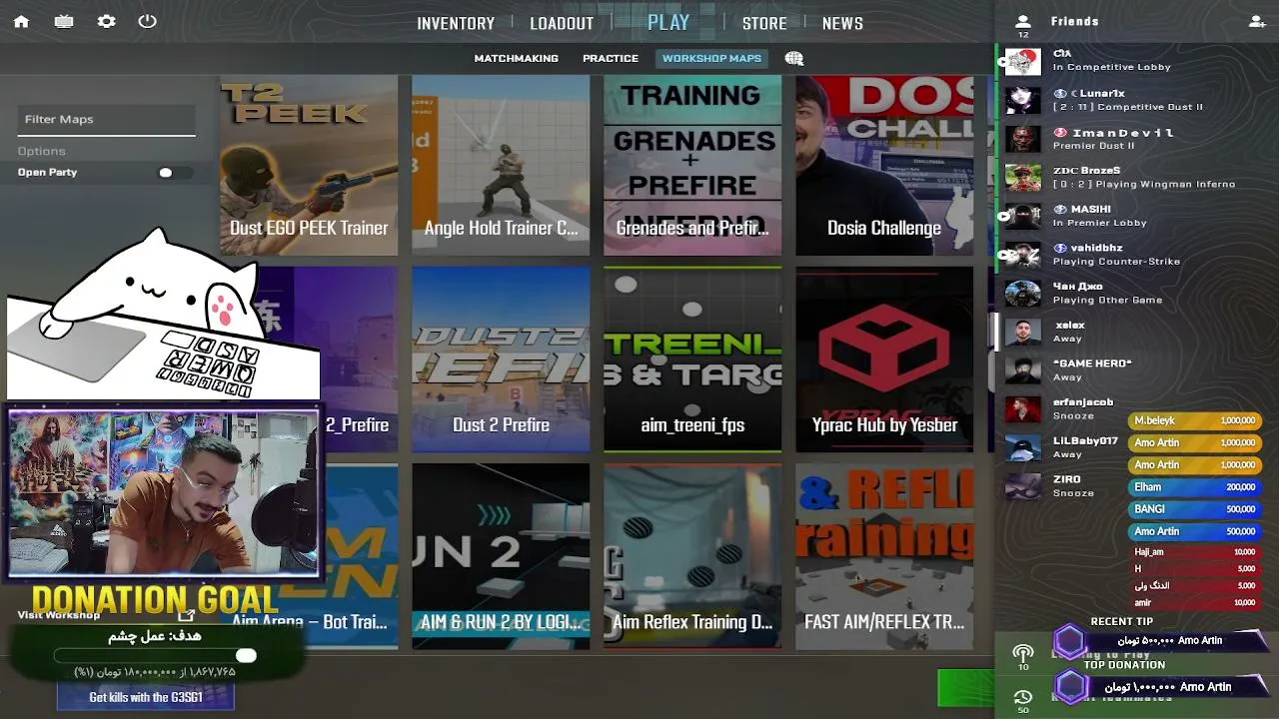Click the 'Playing Other Game' status text
This screenshot has height=719, width=1279.
1107,300
